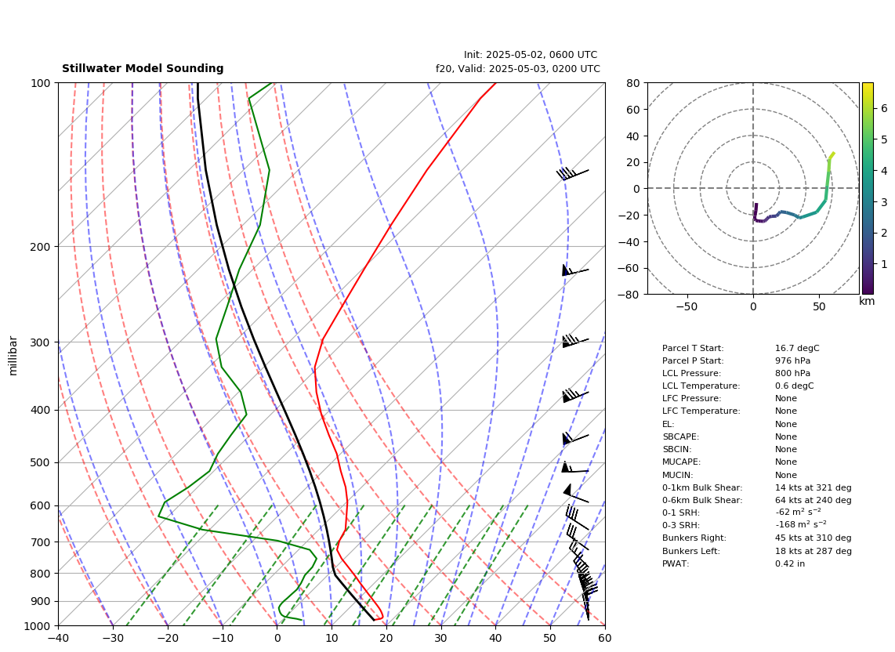Click the 500 pressure tick label
Image resolution: width=895 pixels, height=652 pixels.
click(x=41, y=462)
